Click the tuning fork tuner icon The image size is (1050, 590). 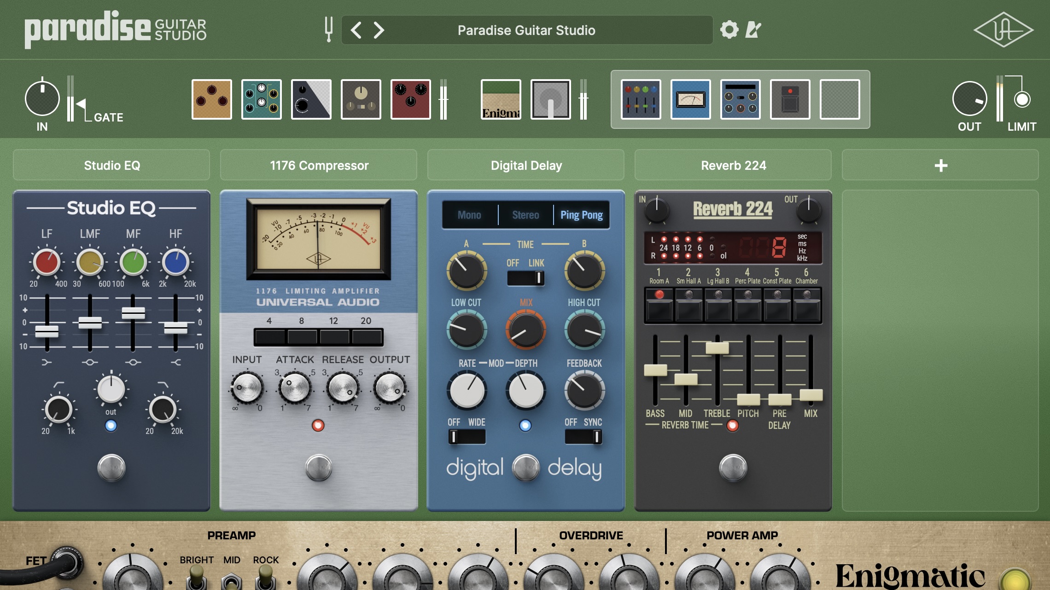328,29
